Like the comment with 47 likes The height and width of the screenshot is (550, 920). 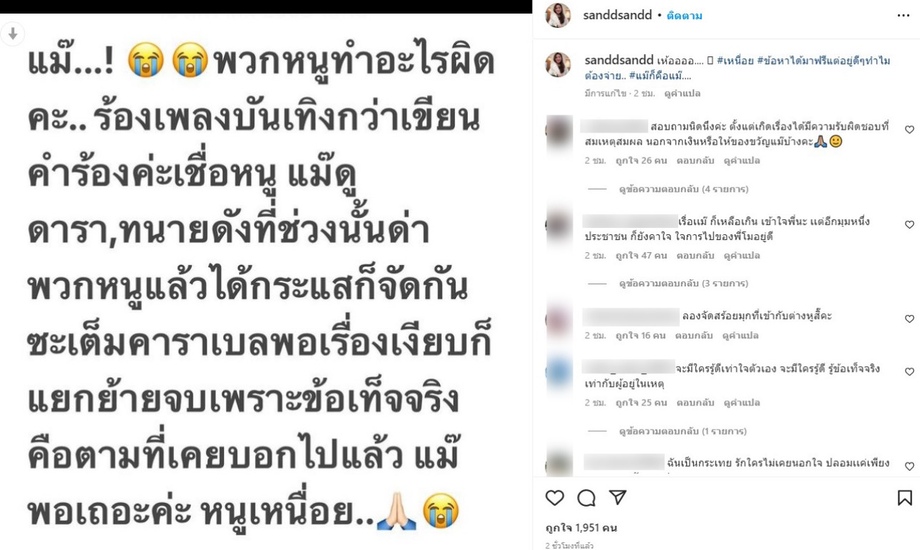click(x=909, y=224)
